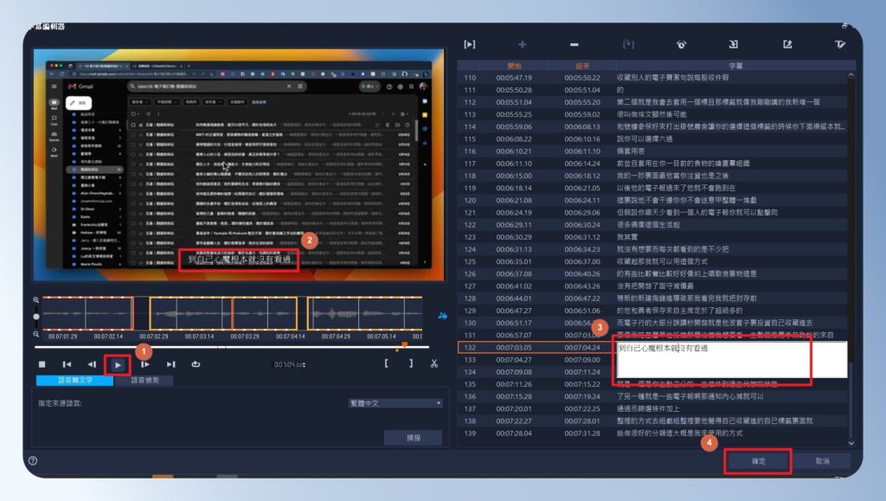Click start time 00:06:08.22 in row 115

tap(514, 139)
